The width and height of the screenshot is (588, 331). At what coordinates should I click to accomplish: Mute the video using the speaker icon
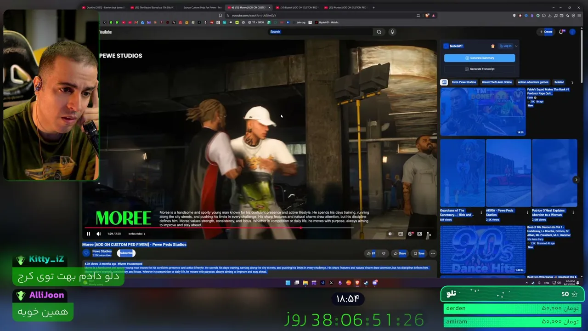pyautogui.click(x=99, y=234)
